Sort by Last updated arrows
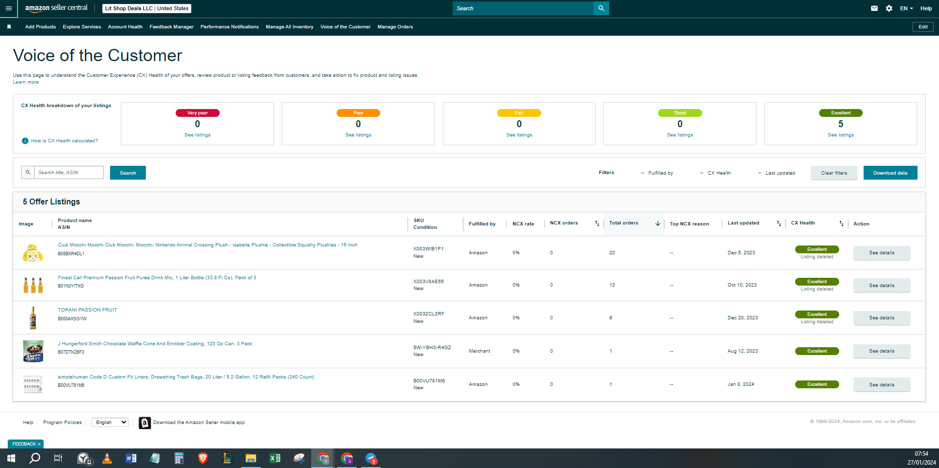The width and height of the screenshot is (939, 468). pyautogui.click(x=779, y=223)
